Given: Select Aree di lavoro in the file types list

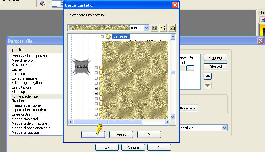Looking at the screenshot, I should (x=22, y=60).
